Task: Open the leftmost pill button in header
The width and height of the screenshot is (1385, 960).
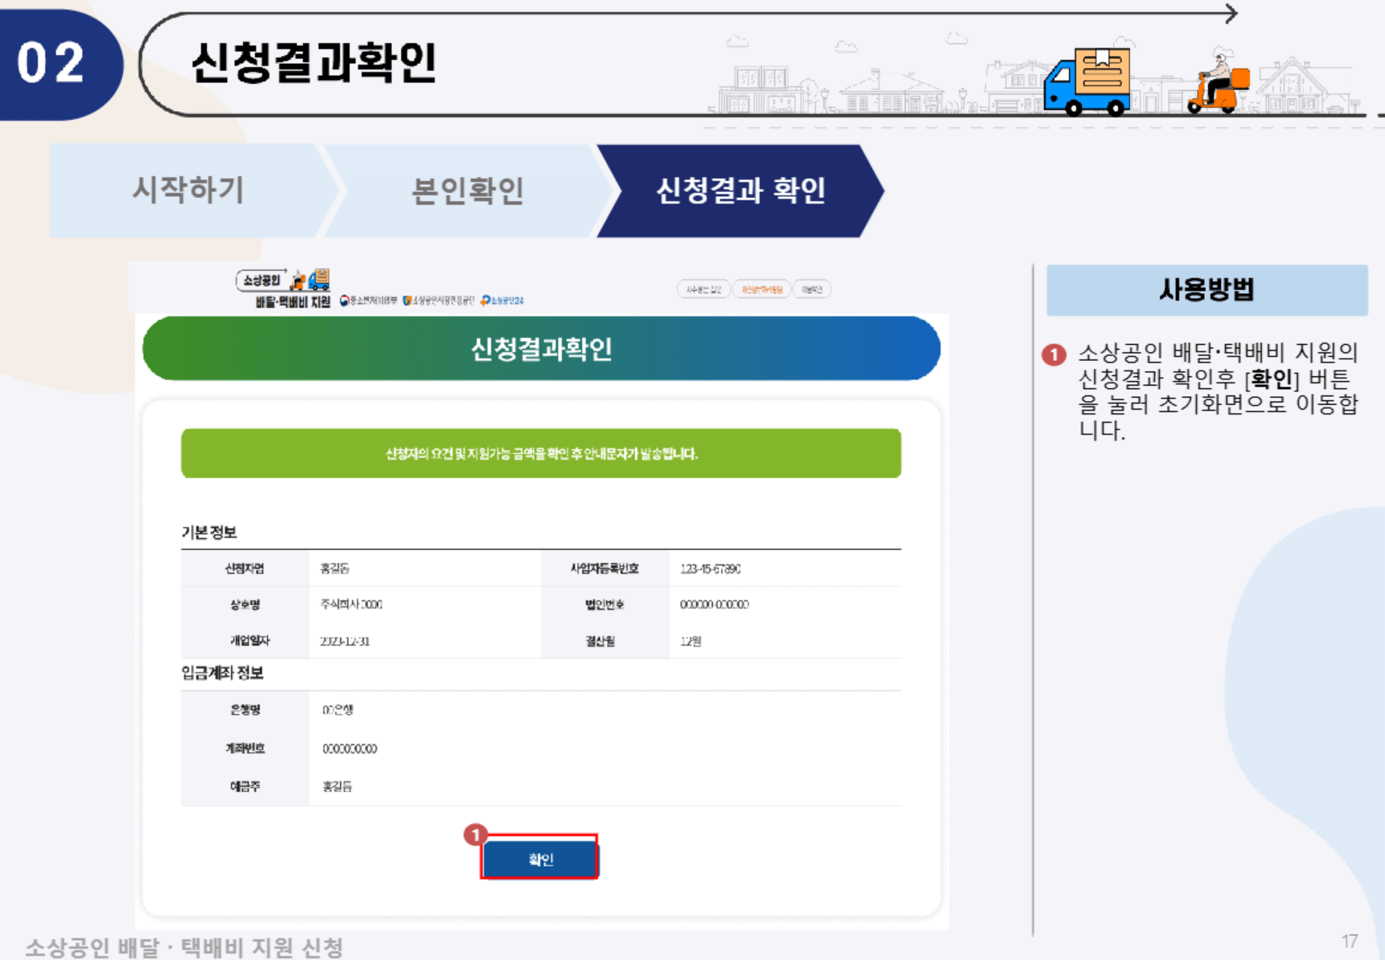Action: [x=704, y=288]
